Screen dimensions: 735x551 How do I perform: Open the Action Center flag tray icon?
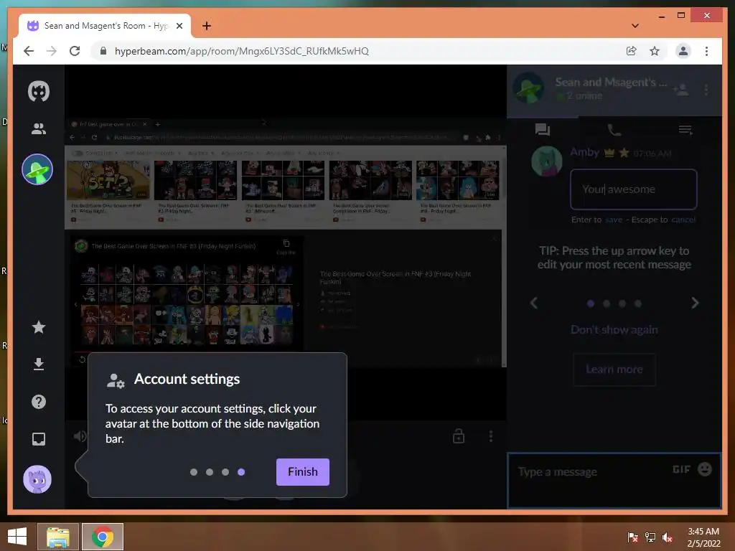tap(633, 537)
